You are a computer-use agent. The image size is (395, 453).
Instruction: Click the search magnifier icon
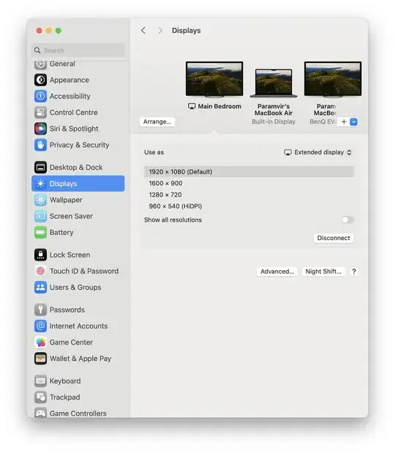[37, 50]
